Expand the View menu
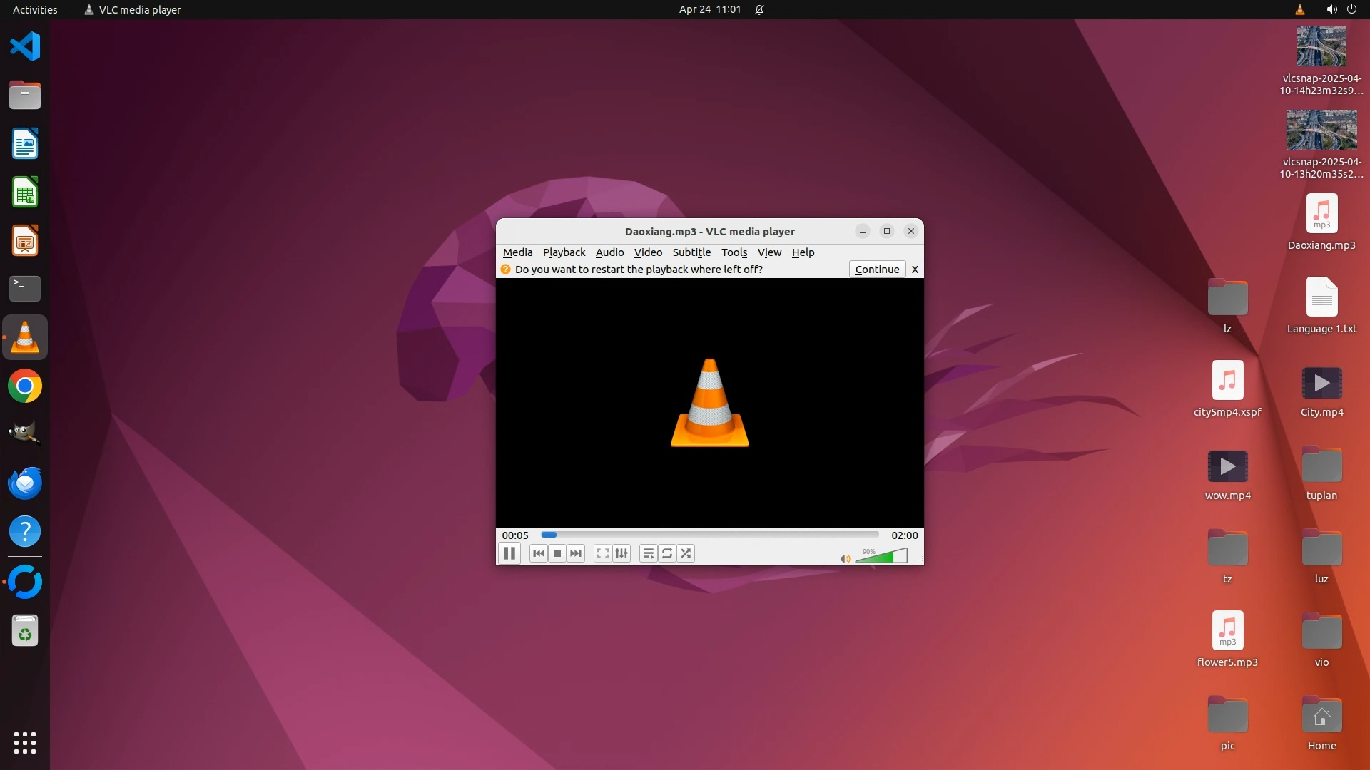 (x=769, y=252)
